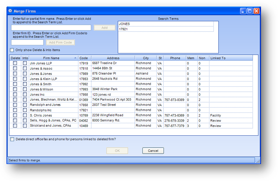The image size is (278, 181).
Task: Click address 2548 Nuckols Rd
Action: pos(105,79)
